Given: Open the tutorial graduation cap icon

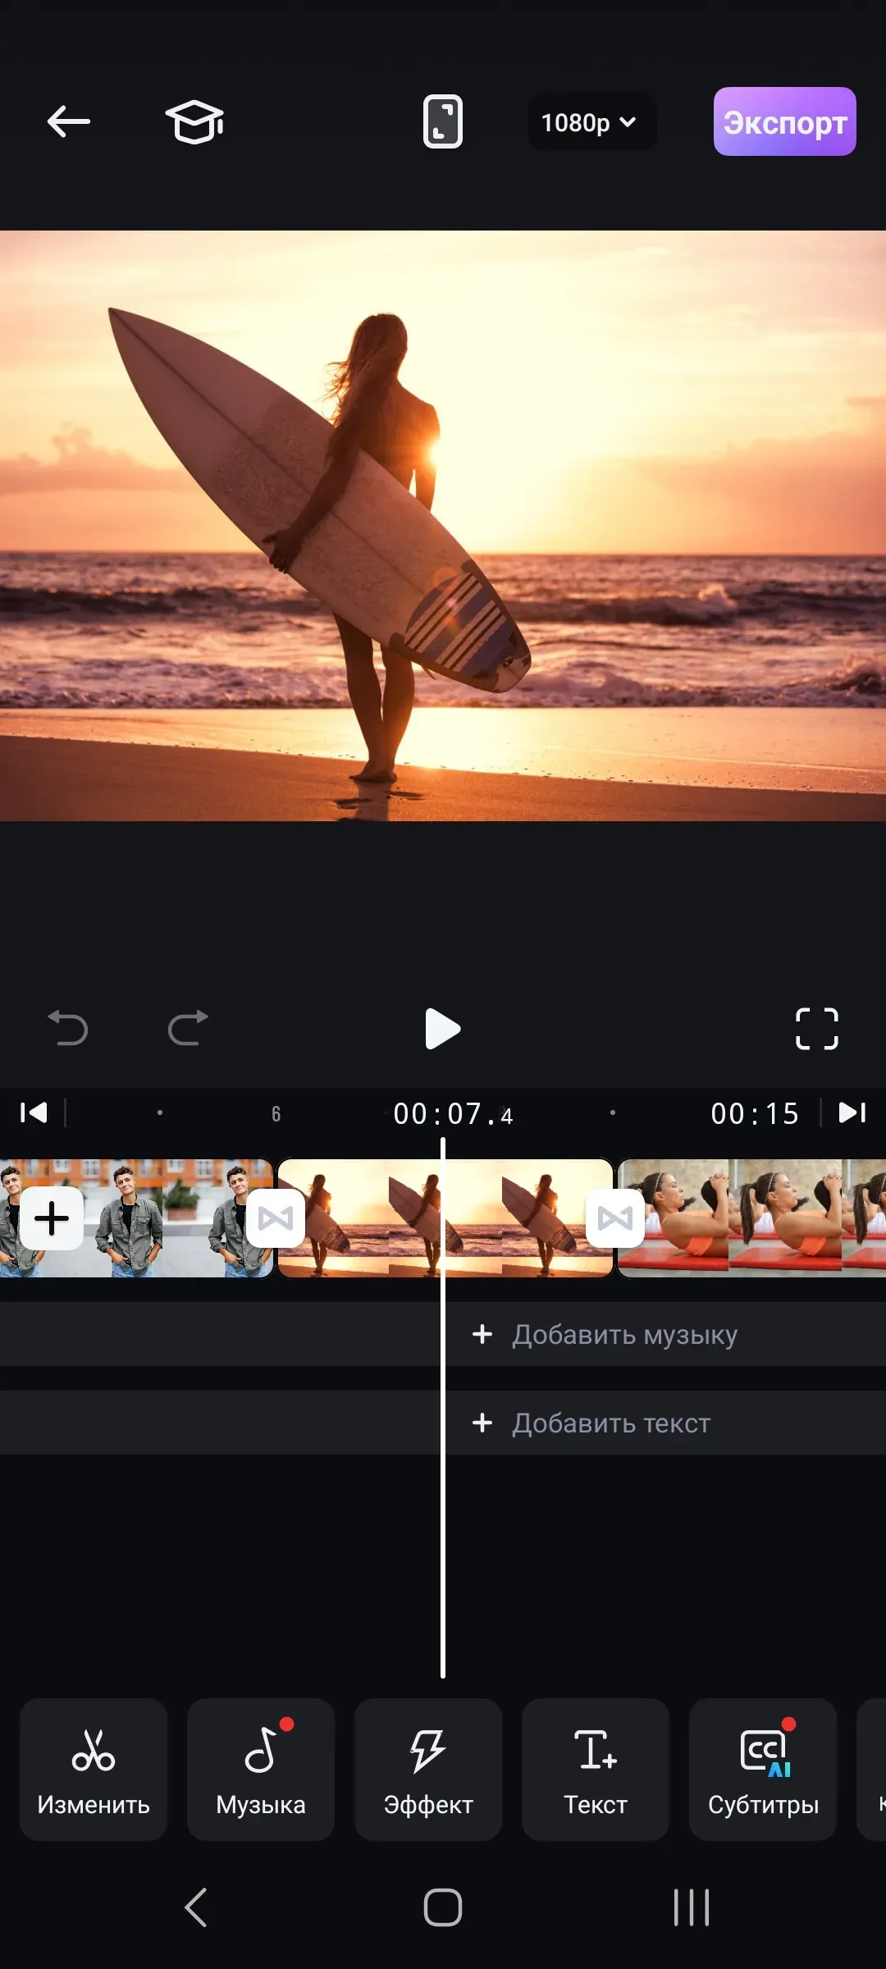Looking at the screenshot, I should point(194,122).
